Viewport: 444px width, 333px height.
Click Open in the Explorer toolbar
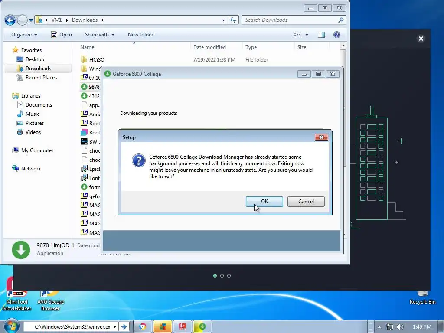click(62, 35)
